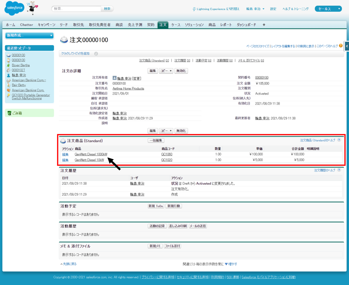Click the クリックしてトピックを追加 link
The height and width of the screenshot is (285, 349).
coord(76,54)
